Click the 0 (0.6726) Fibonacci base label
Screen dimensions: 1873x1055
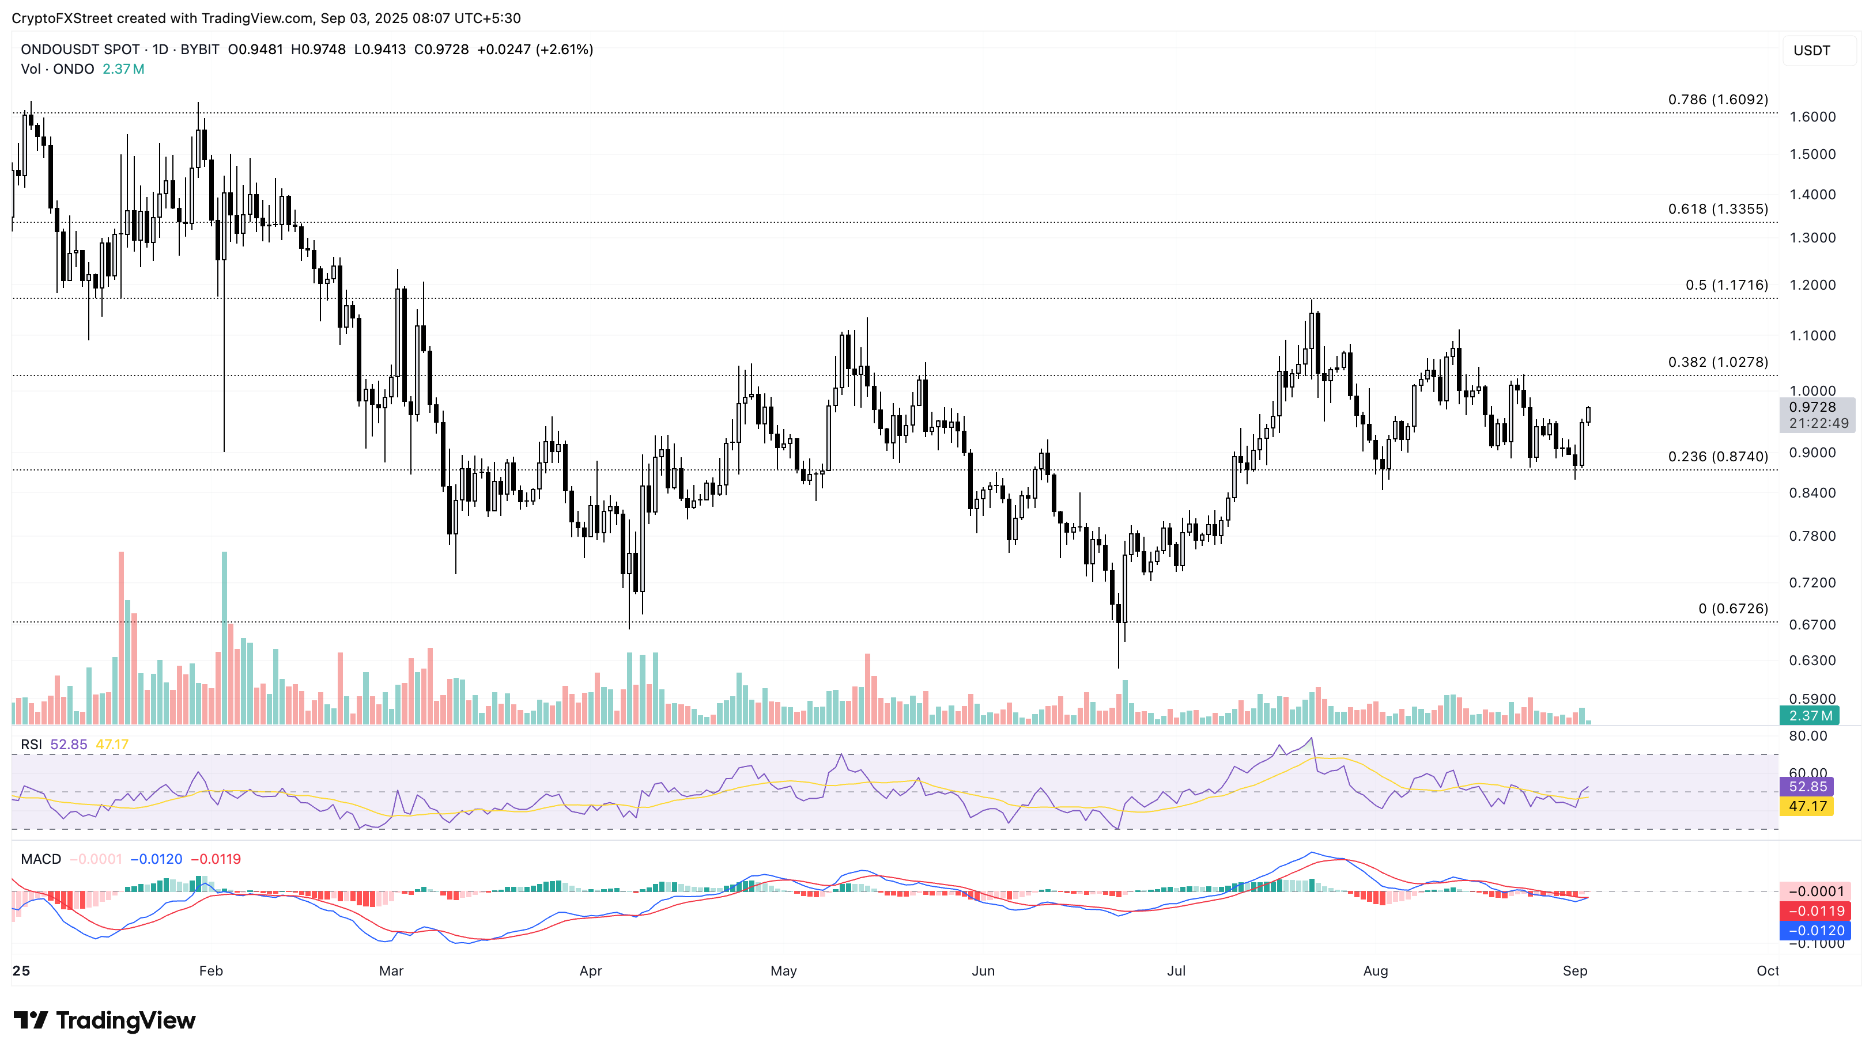pyautogui.click(x=1733, y=608)
